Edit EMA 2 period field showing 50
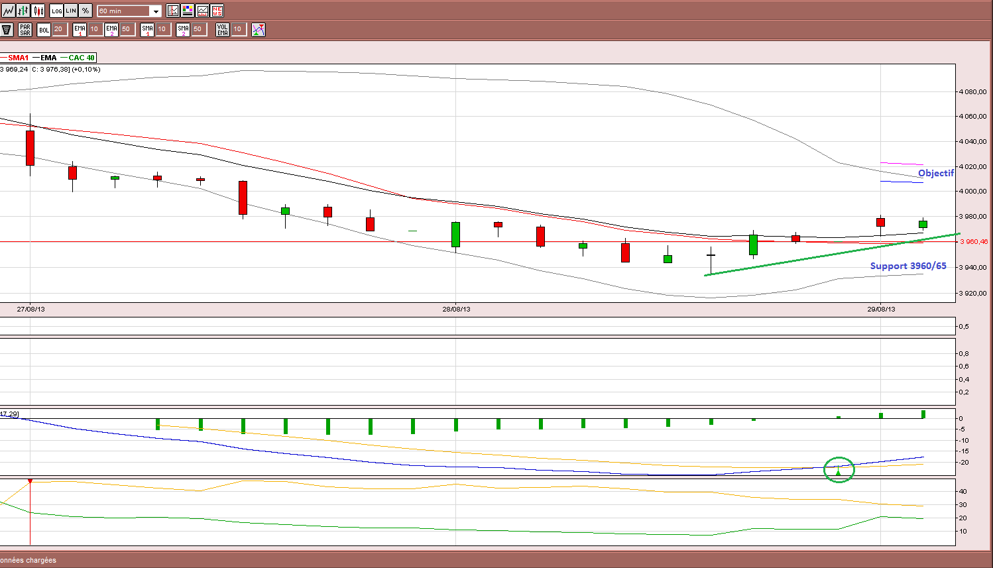The width and height of the screenshot is (993, 568). 127,29
